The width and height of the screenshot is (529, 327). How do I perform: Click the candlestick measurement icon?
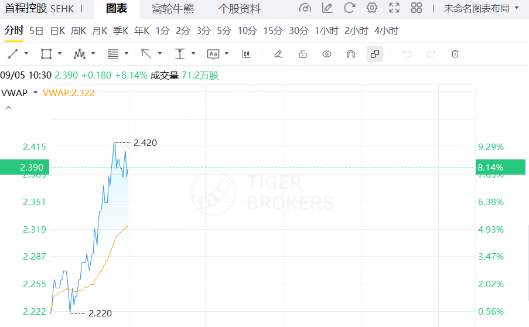click(x=246, y=54)
